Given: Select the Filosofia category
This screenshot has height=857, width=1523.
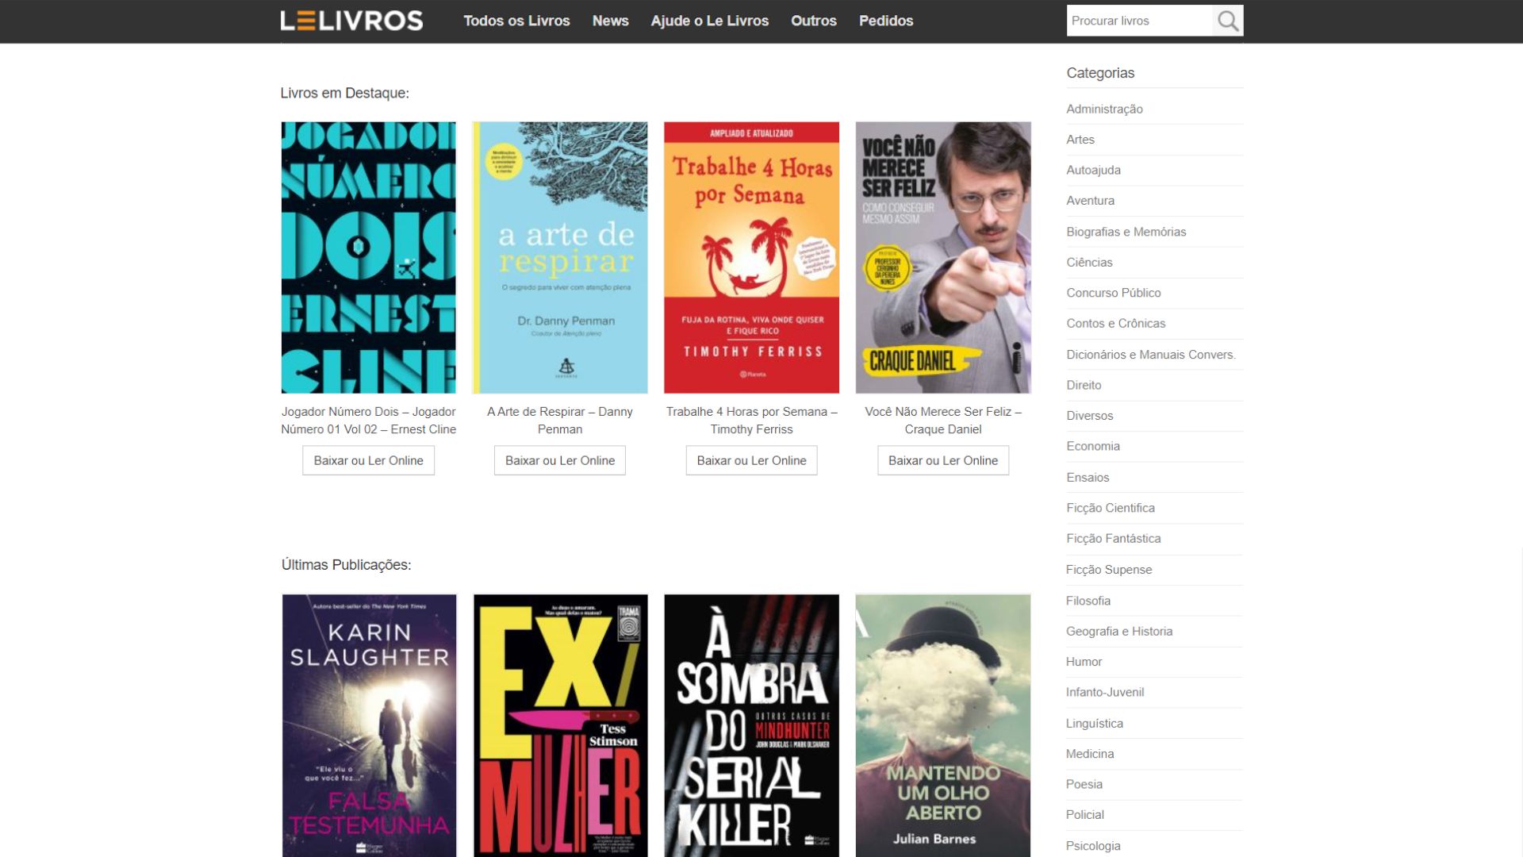Looking at the screenshot, I should [1088, 601].
